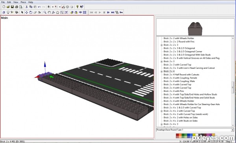
Task: Click the Play animation button
Action: (100, 13)
